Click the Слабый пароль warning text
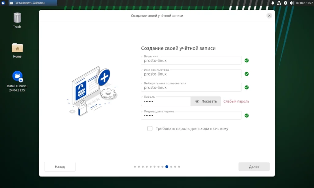 (236, 101)
